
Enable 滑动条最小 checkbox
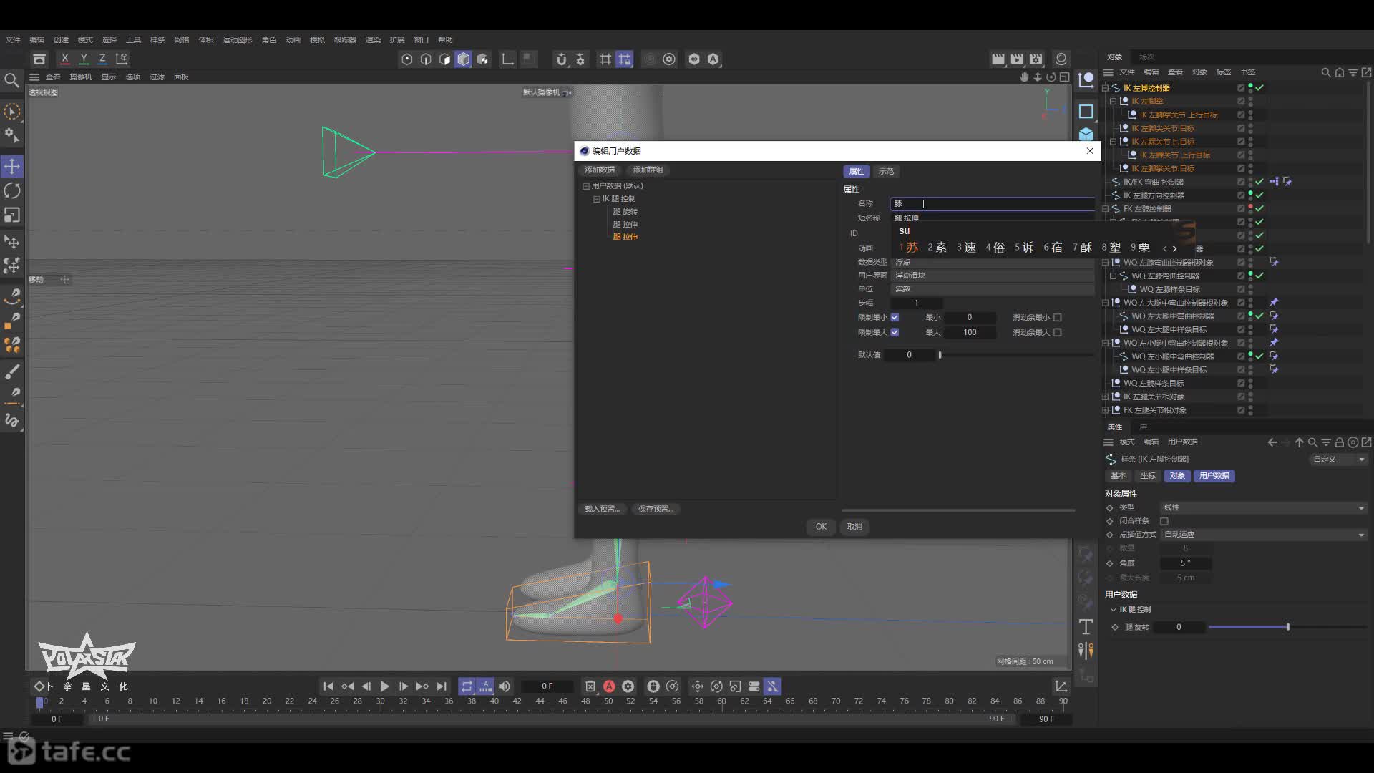pos(1058,317)
